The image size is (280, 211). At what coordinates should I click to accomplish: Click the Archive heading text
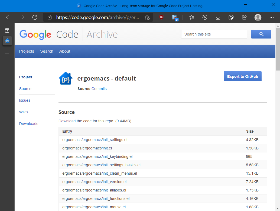pyautogui.click(x=102, y=34)
